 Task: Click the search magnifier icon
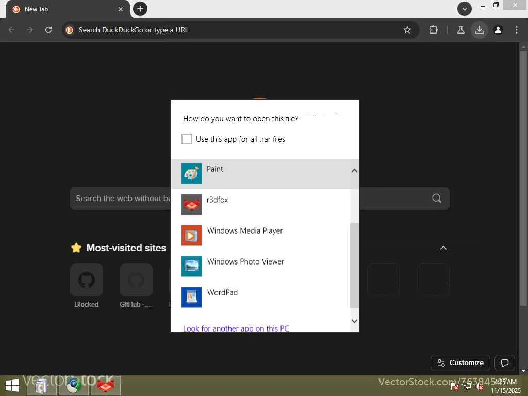coord(437,199)
